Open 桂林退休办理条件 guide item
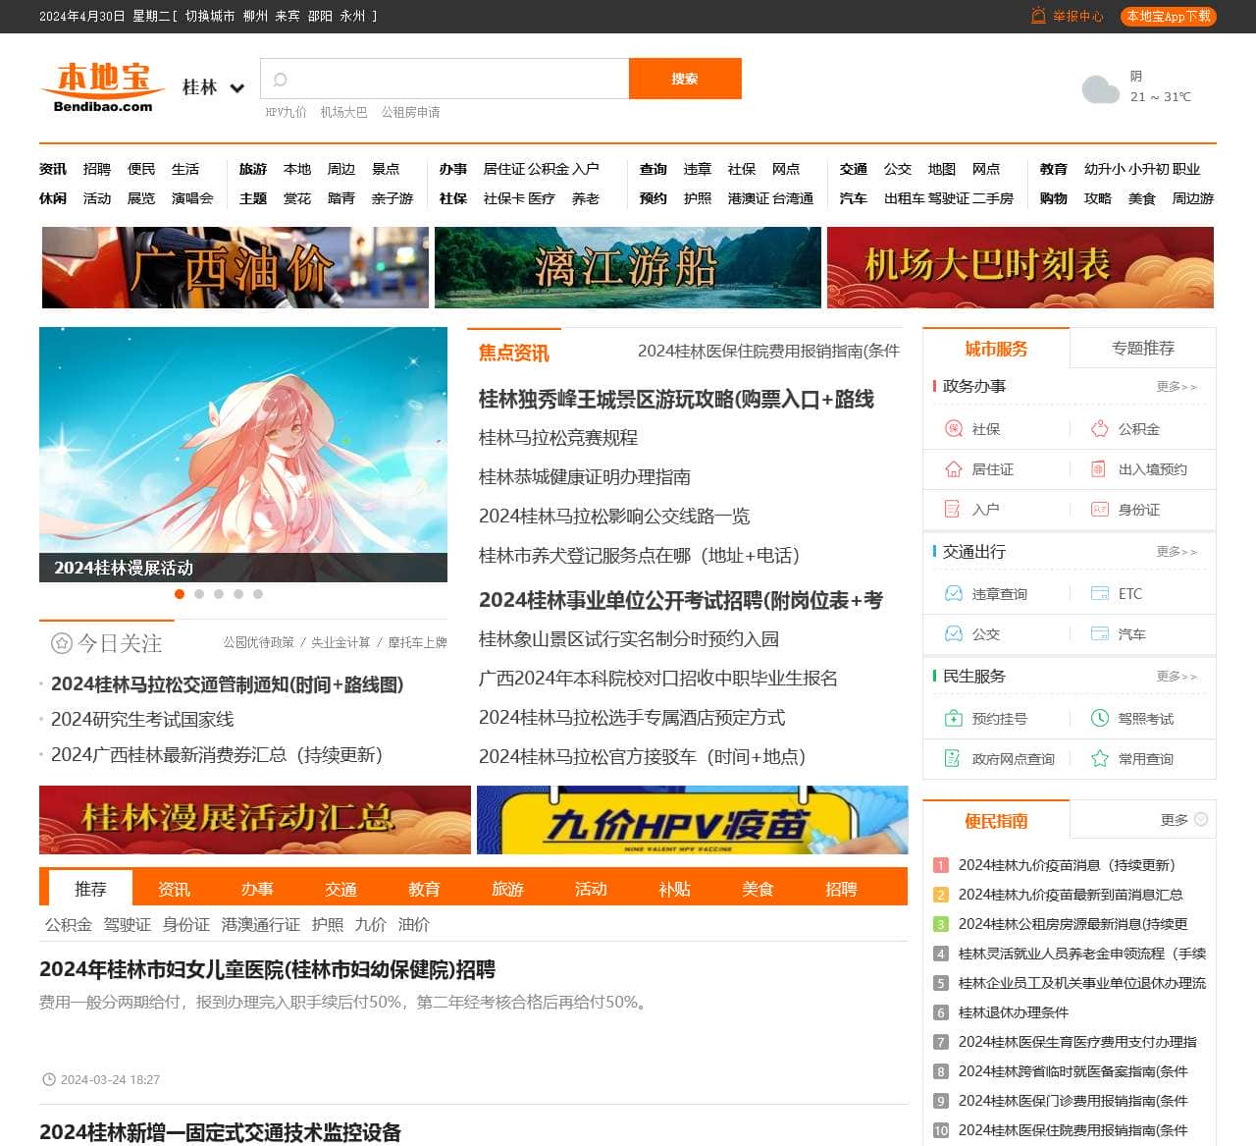Viewport: 1256px width, 1146px height. [x=1014, y=1012]
